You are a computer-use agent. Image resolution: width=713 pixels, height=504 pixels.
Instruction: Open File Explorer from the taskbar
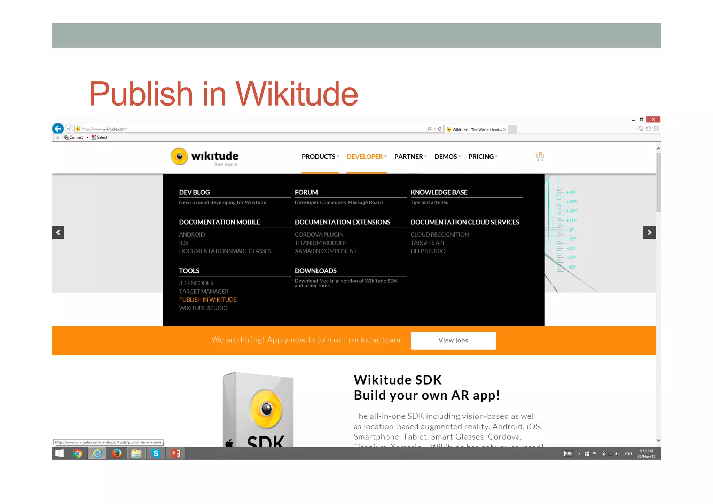coord(136,453)
